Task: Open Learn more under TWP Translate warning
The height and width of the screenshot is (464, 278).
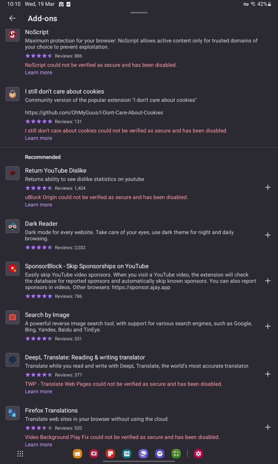Action: [x=39, y=391]
